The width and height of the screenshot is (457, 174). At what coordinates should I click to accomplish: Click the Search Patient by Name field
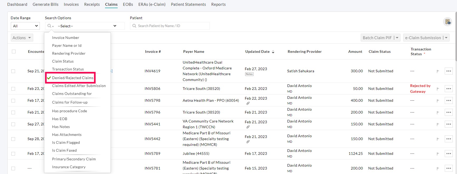point(170,26)
